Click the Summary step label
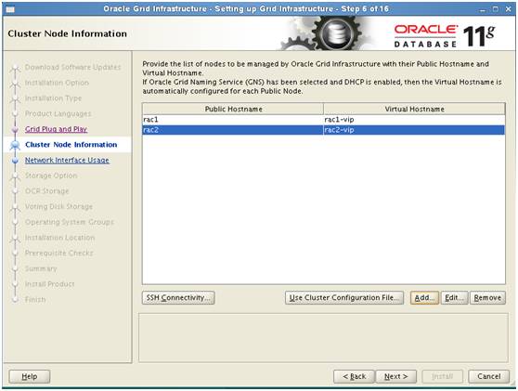 pos(41,268)
